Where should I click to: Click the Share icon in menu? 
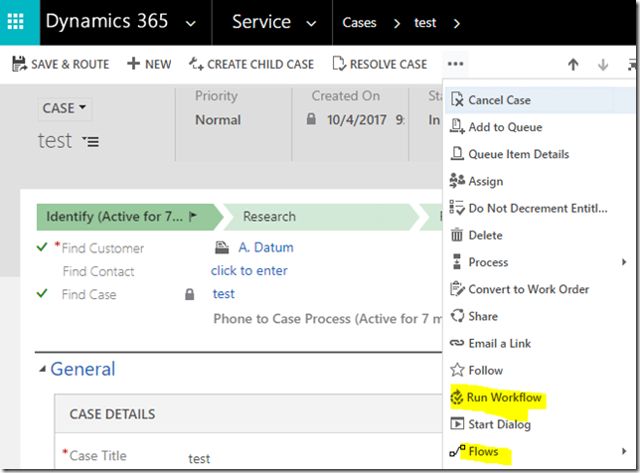click(x=457, y=315)
